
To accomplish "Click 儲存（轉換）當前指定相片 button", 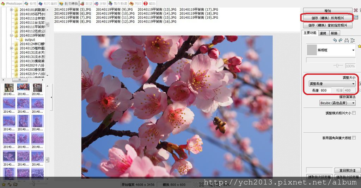I will 328,25.
